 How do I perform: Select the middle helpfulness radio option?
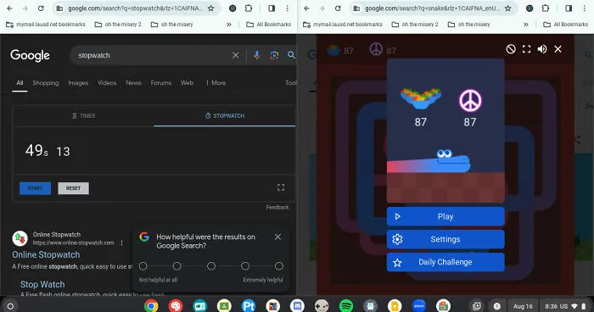(211, 266)
